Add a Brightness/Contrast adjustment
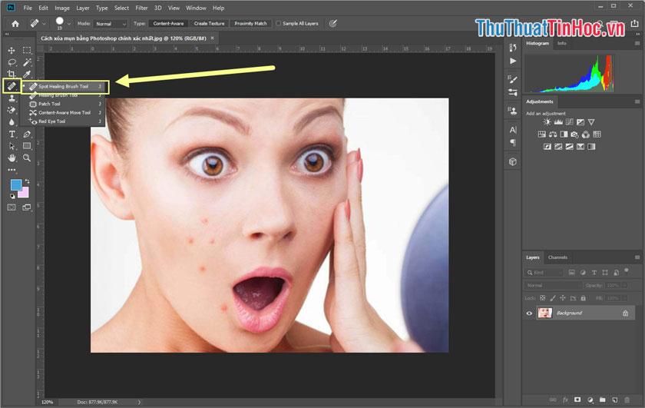The image size is (645, 408). pyautogui.click(x=547, y=122)
